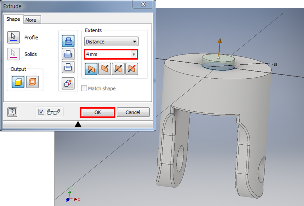Switch to the Shape tab
Viewport: 304px width, 206px height.
coord(13,19)
